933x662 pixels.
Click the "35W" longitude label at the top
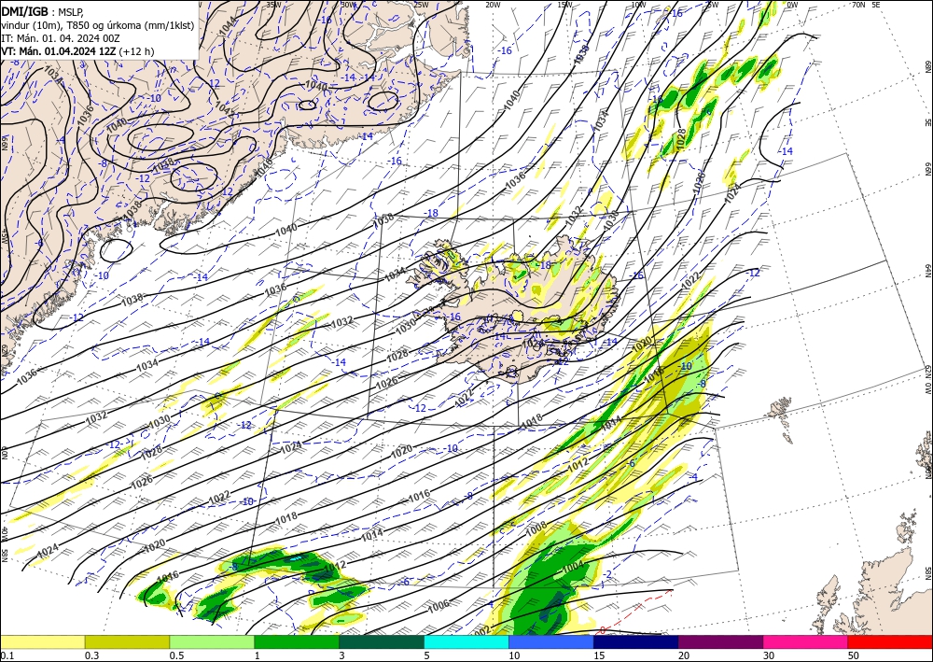273,5
